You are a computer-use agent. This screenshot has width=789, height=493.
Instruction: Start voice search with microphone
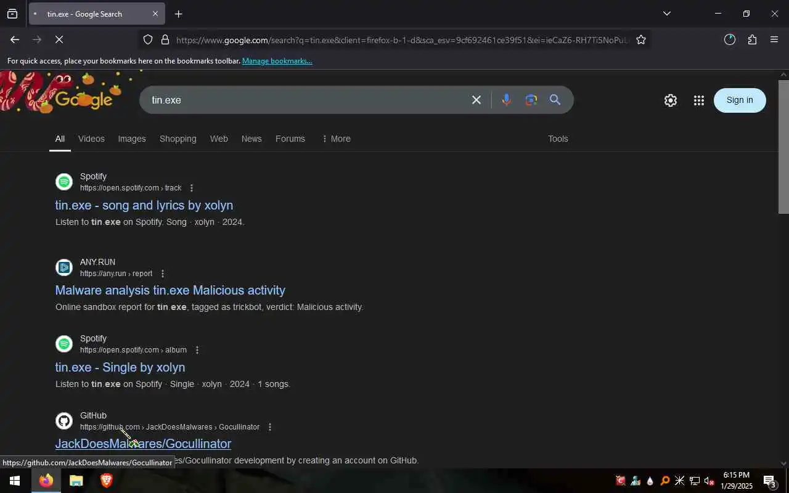click(x=506, y=100)
